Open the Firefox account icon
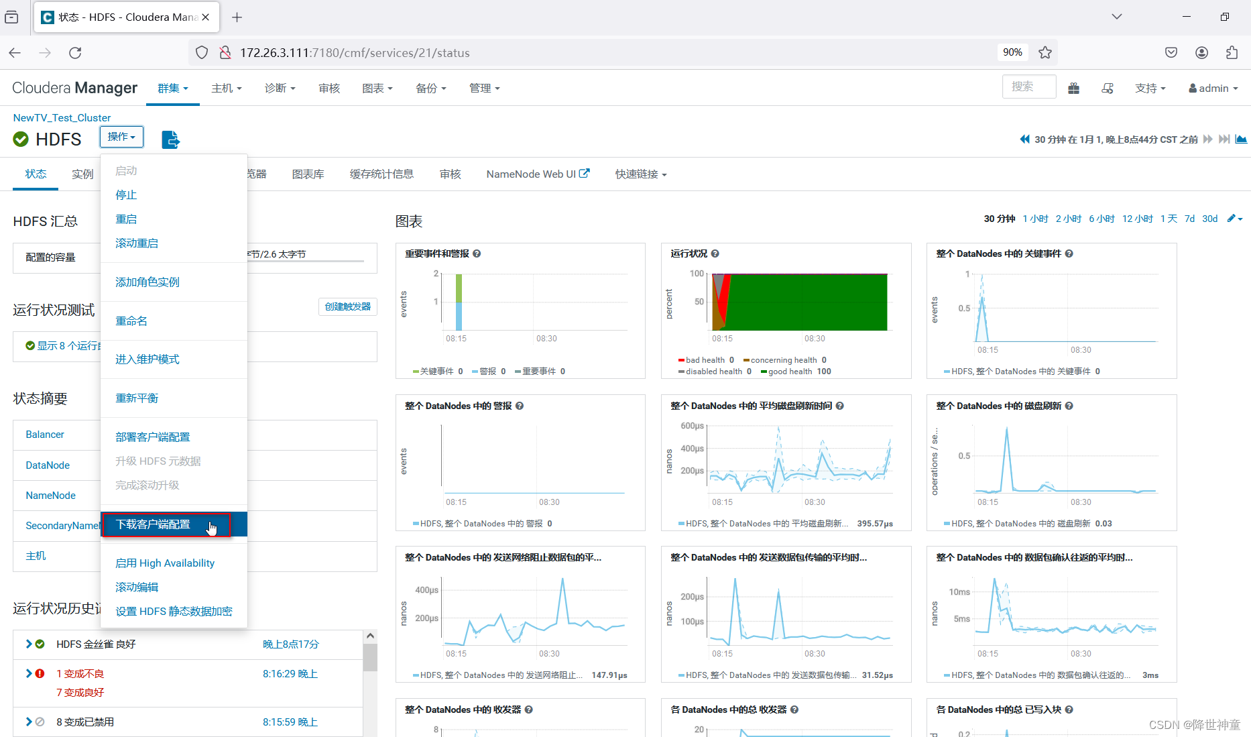Screen dimensions: 1251x737 click(1201, 52)
